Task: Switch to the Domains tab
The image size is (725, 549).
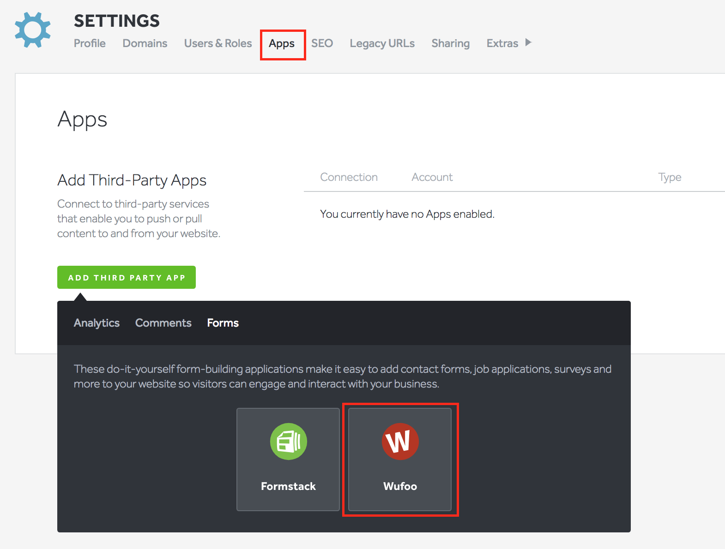Action: (145, 43)
